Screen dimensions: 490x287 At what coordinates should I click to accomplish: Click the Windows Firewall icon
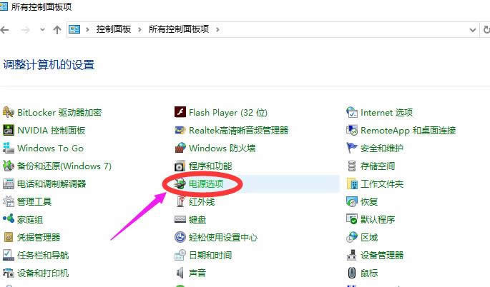click(x=180, y=148)
